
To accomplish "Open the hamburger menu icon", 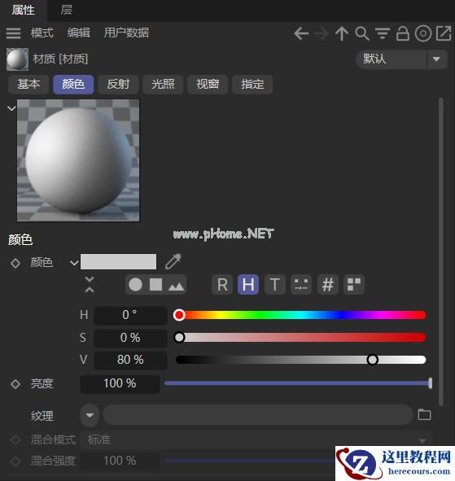I will (x=14, y=33).
